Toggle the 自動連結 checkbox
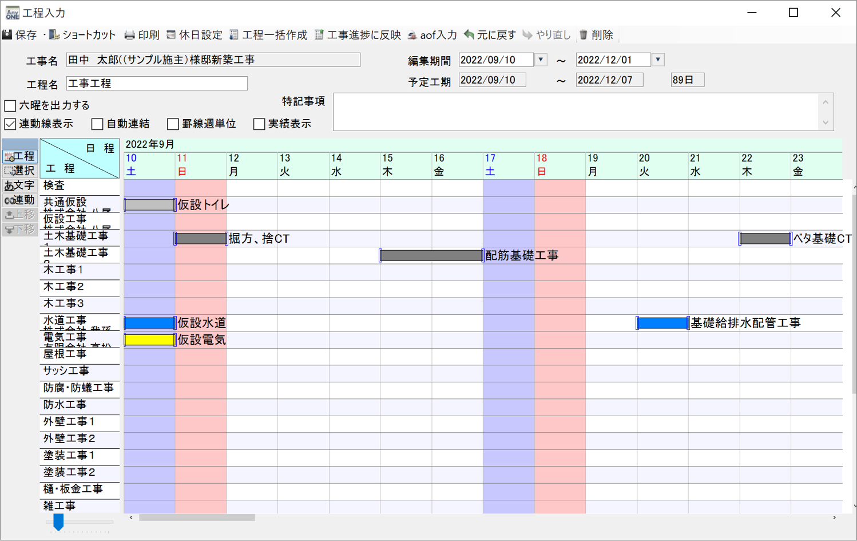 point(98,124)
